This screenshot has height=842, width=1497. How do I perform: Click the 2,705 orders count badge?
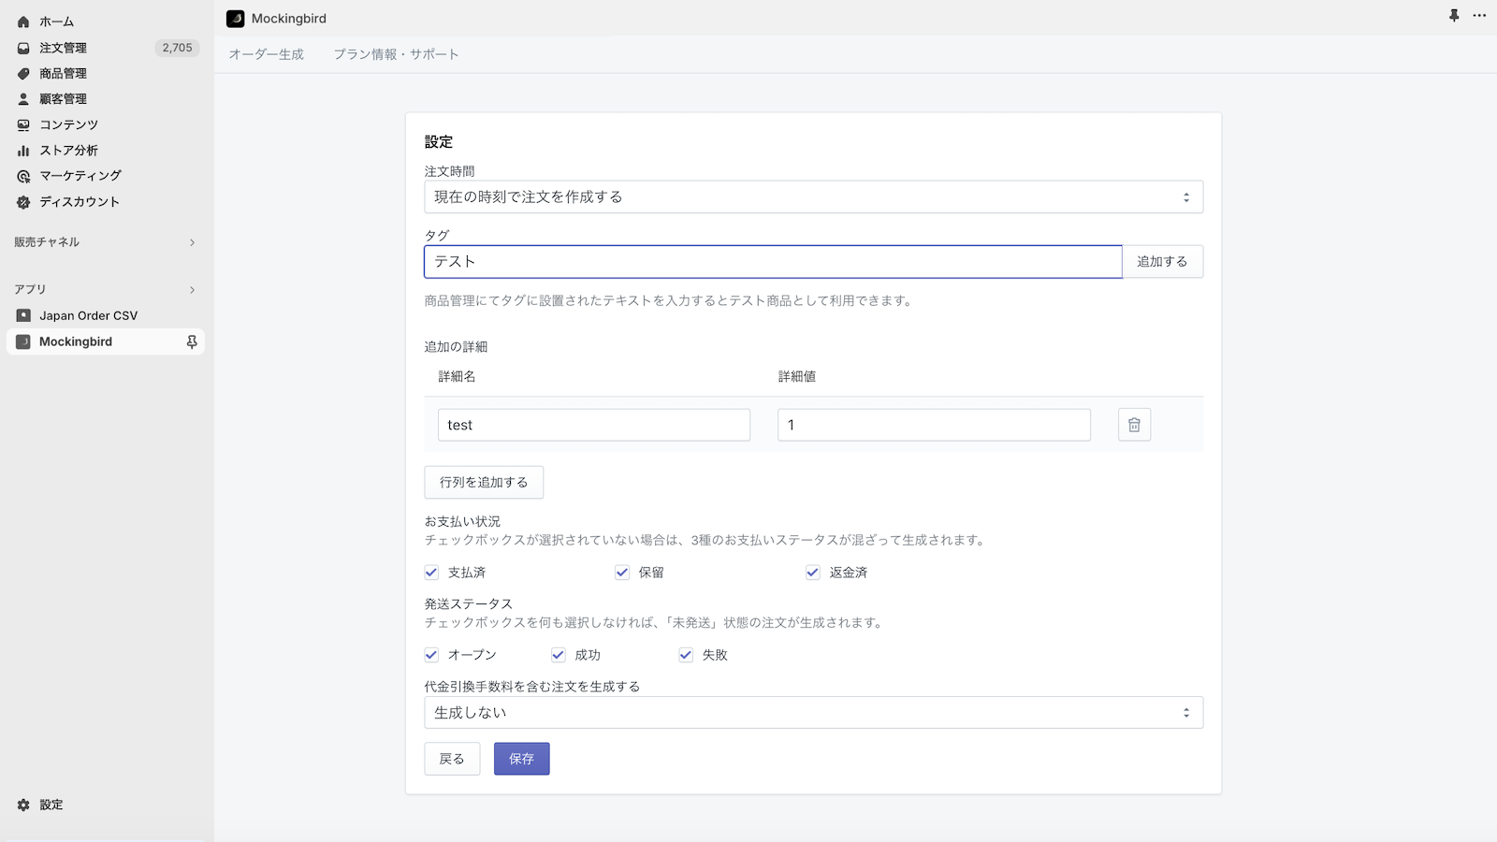pos(177,48)
